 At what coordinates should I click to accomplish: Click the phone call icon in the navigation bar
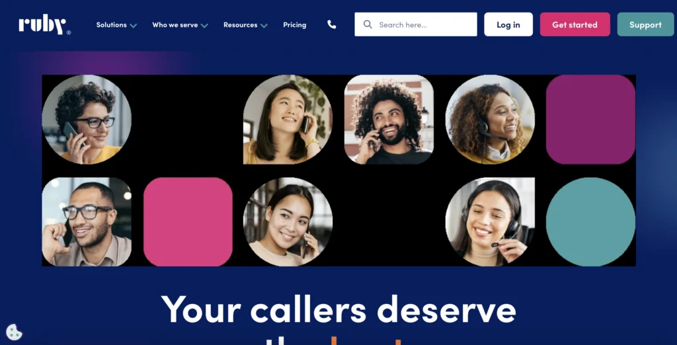coord(332,24)
